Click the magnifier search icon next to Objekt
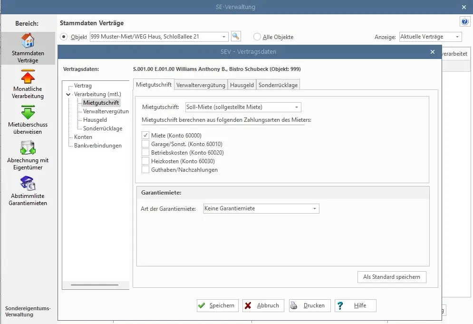 pyautogui.click(x=236, y=37)
